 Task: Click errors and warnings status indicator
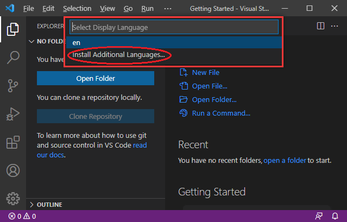coord(22,216)
